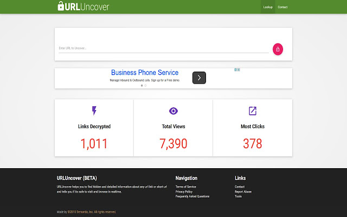Click the lightning bolt Links Decrypted icon
This screenshot has width=347, height=217.
point(94,111)
